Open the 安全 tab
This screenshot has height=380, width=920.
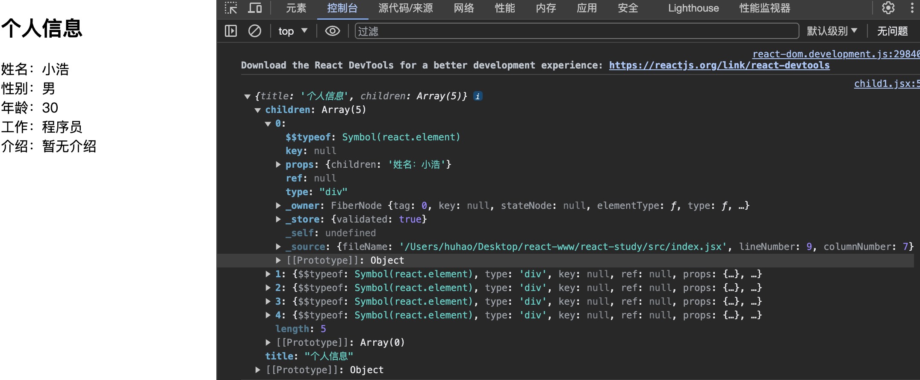628,8
